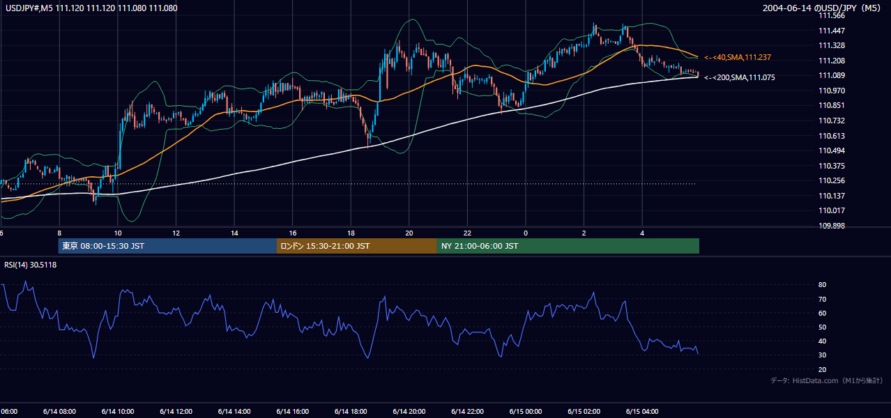Click price axis label 110.256
891x418 pixels.
[x=832, y=180]
